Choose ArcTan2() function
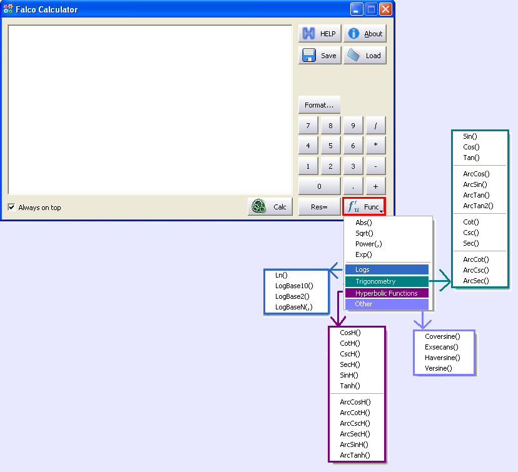The image size is (518, 472). point(478,206)
